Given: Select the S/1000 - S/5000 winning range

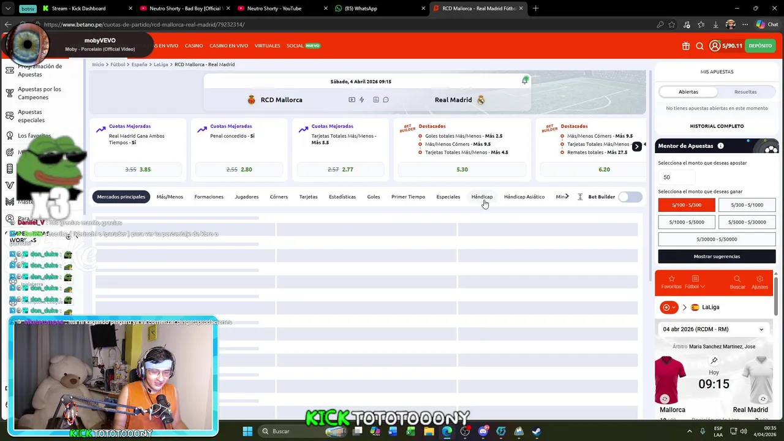Looking at the screenshot, I should [x=687, y=222].
